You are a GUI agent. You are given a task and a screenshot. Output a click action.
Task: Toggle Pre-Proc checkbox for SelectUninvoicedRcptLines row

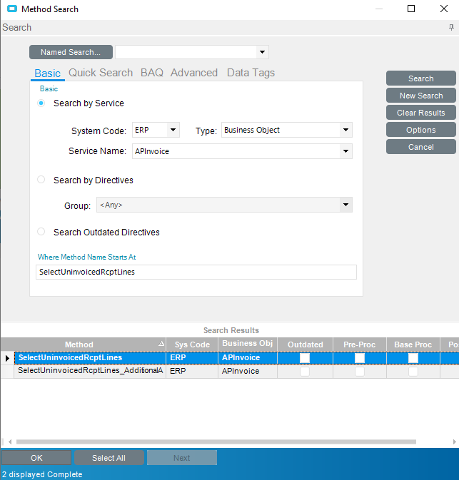point(359,358)
